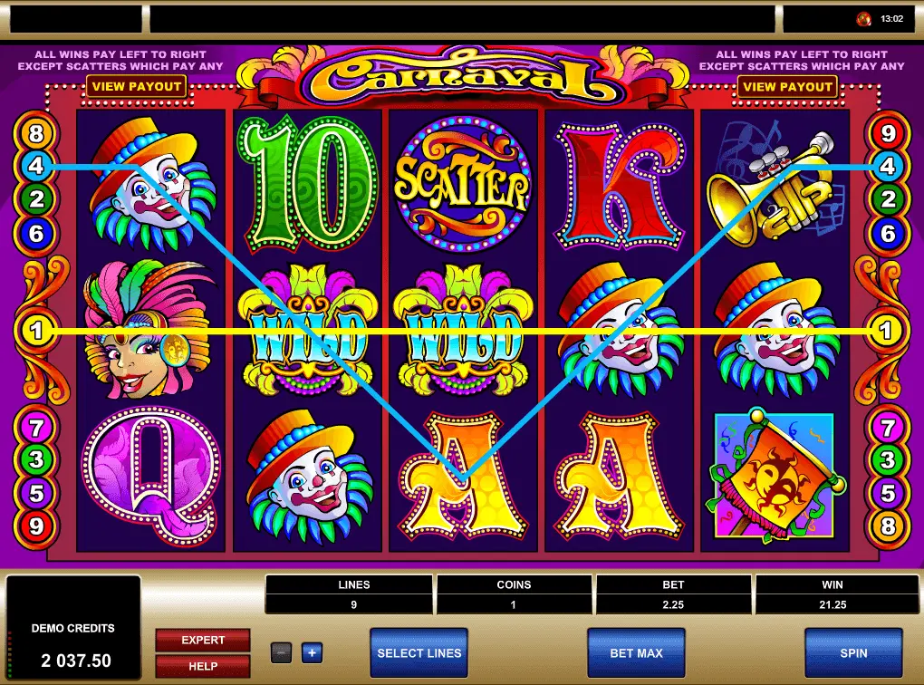Click the Spin button
924x685 pixels.
pyautogui.click(x=853, y=652)
